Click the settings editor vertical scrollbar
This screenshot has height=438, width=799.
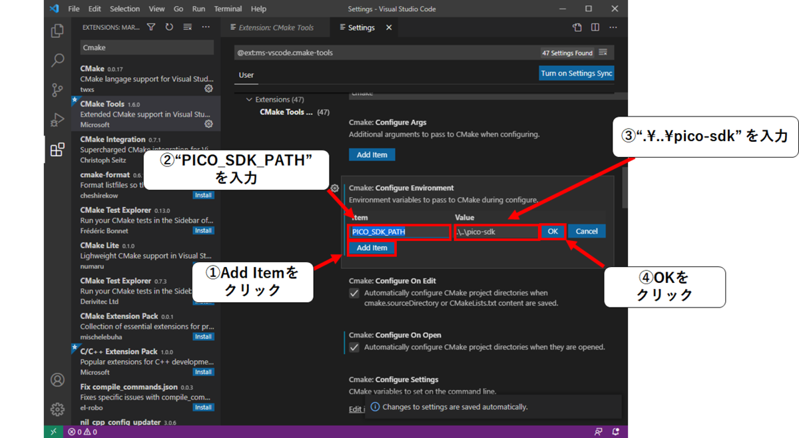pyautogui.click(x=624, y=188)
